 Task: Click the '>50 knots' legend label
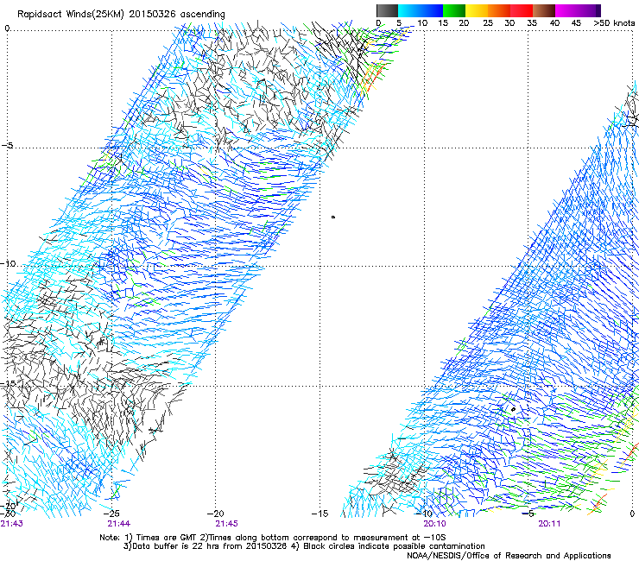(x=614, y=23)
